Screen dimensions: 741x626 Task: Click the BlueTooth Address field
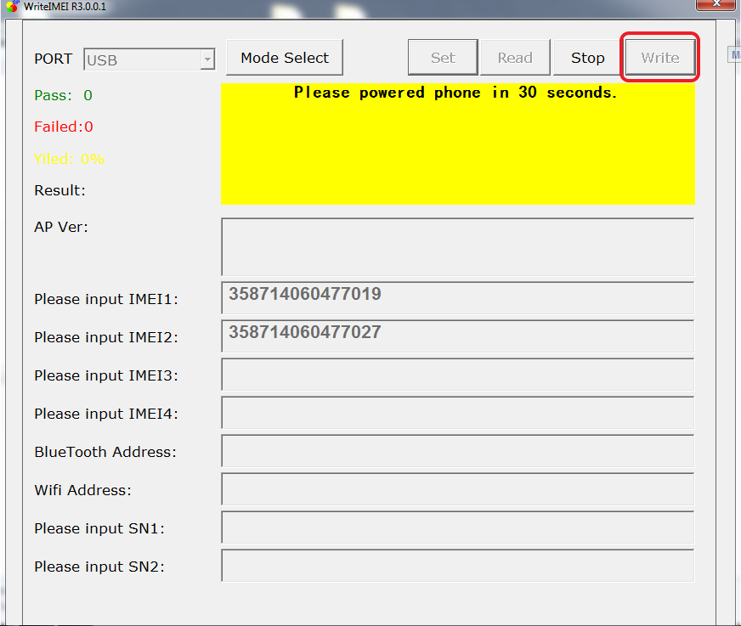457,451
